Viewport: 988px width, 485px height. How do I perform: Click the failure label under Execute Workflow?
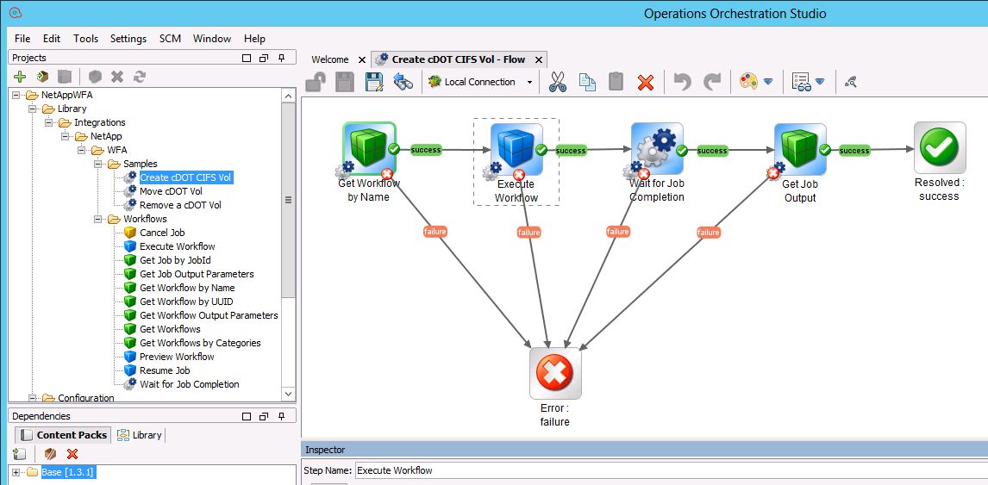pos(528,233)
